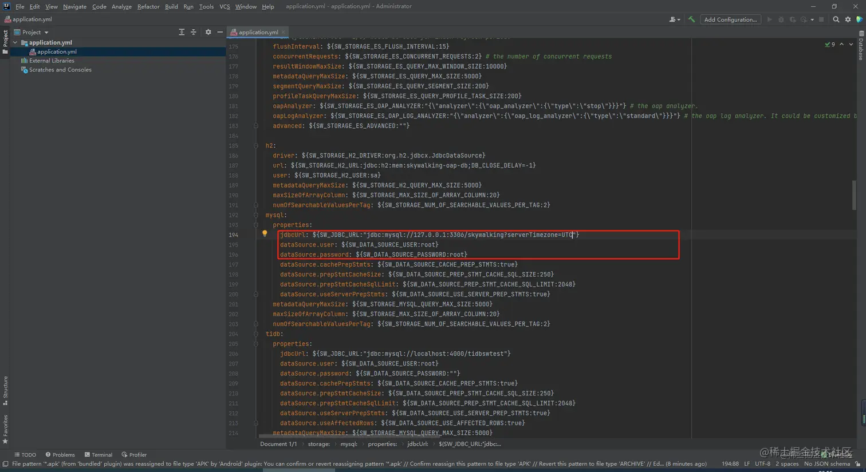This screenshot has height=472, width=866.
Task: Open the code-with-me user dropdown
Action: (675, 19)
